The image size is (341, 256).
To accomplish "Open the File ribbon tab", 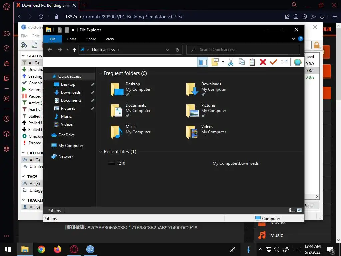I will [x=53, y=39].
